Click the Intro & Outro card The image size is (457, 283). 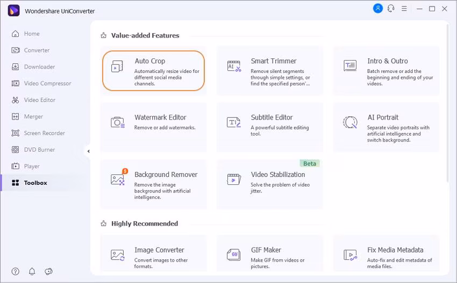tap(386, 71)
